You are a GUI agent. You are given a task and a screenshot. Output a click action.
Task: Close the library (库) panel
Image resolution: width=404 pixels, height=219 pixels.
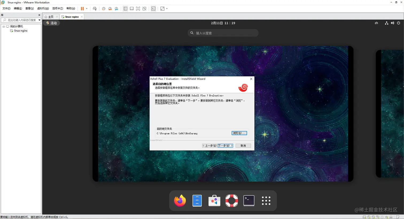(x=39, y=15)
